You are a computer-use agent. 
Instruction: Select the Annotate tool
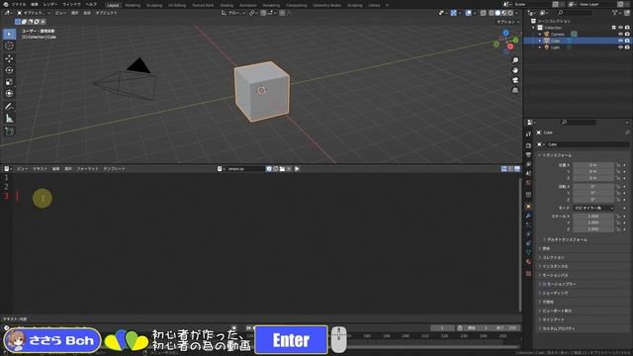point(9,107)
